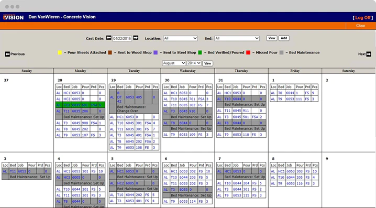The height and width of the screenshot is (208, 376).
Task: Click pour 109 on Wednesday 30
Action: 192,135
